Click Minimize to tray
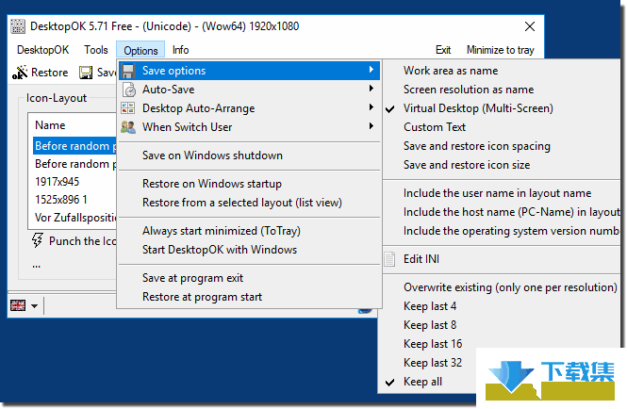The height and width of the screenshot is (409, 627). coord(501,50)
